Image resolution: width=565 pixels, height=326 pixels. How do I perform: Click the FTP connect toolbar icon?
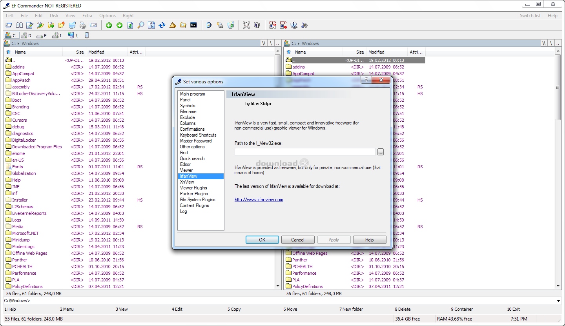(x=273, y=25)
